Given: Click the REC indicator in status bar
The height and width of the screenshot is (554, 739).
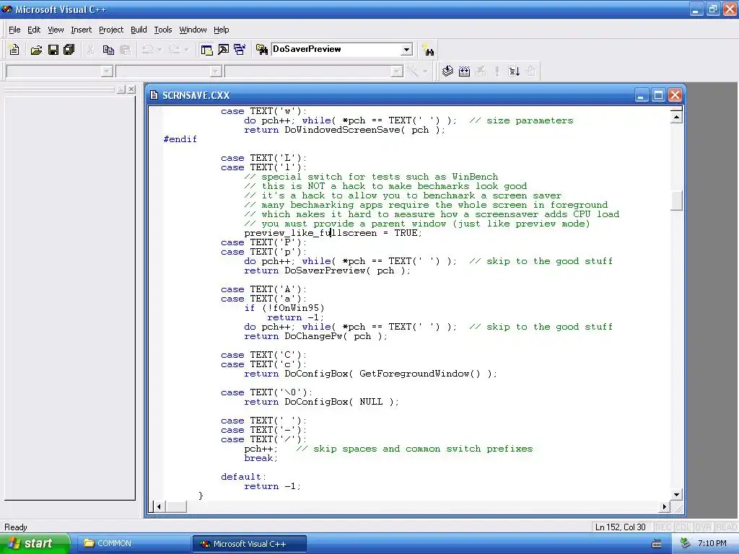Looking at the screenshot, I should click(664, 527).
